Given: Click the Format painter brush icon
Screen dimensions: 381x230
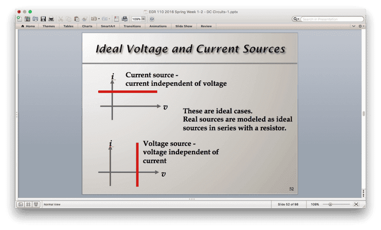Looking at the screenshot, I should pyautogui.click(x=84, y=19).
